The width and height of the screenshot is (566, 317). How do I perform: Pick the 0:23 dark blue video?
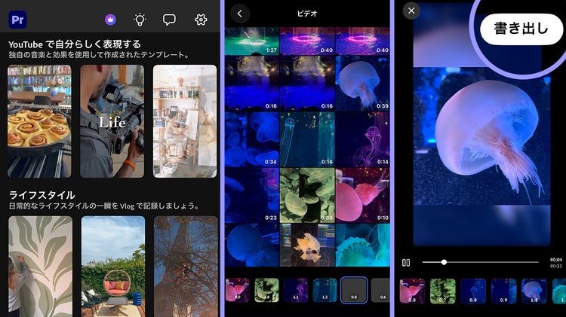pyautogui.click(x=252, y=195)
